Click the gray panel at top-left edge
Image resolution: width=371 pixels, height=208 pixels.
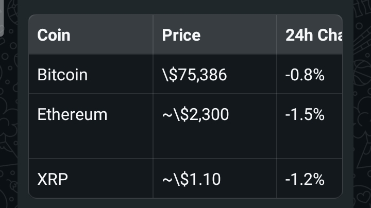pos(3,18)
